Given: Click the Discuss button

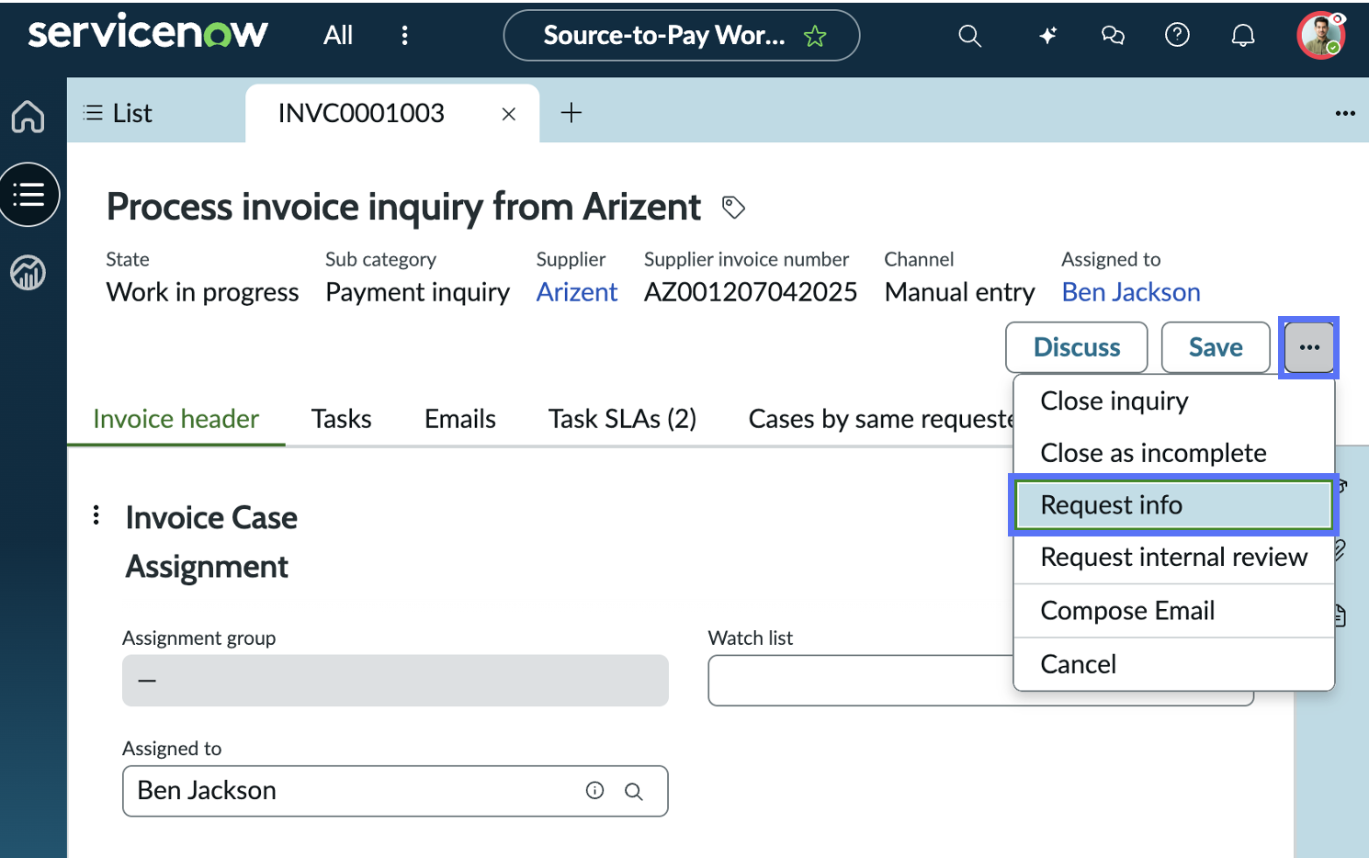Looking at the screenshot, I should pos(1077,347).
